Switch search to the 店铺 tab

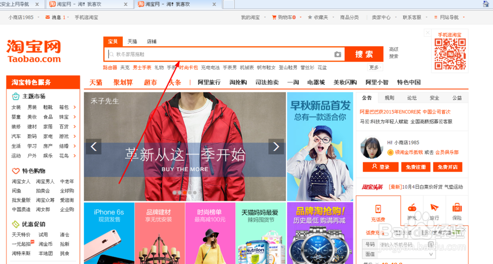click(151, 41)
